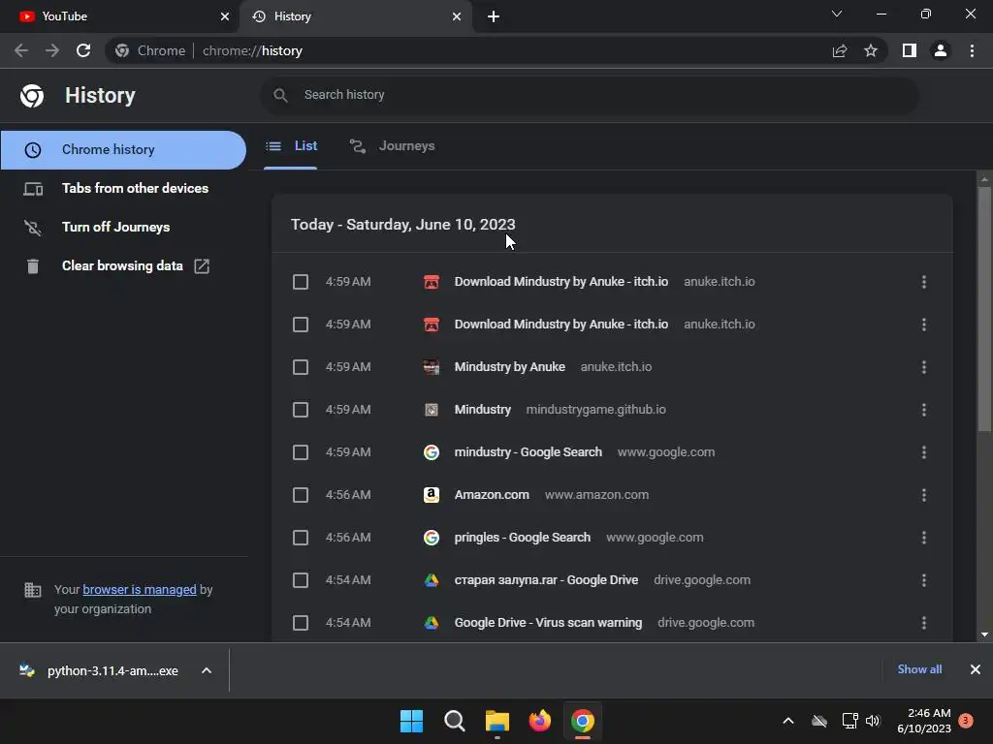
Task: Close the downloads bar
Action: tap(976, 669)
